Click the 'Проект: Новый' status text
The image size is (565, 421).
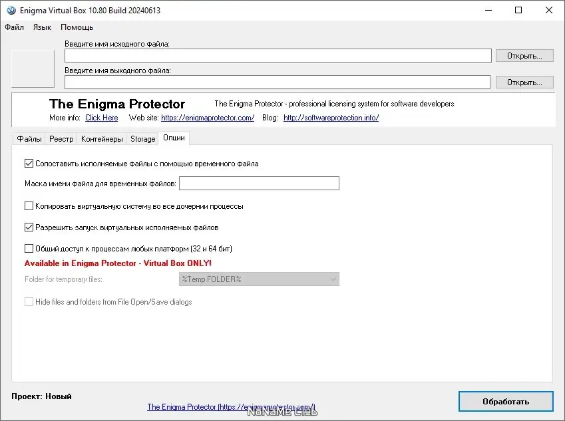pos(41,396)
